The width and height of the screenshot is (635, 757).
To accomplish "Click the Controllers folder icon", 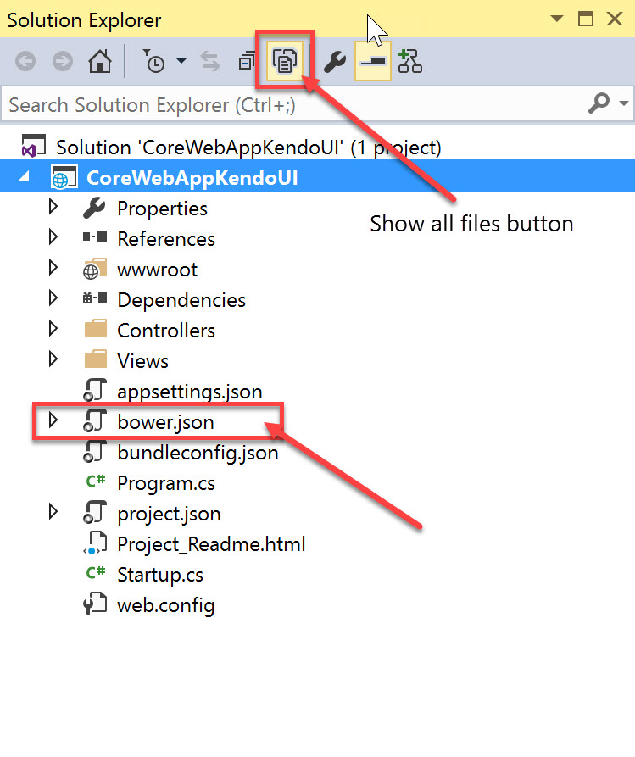I will (x=95, y=328).
